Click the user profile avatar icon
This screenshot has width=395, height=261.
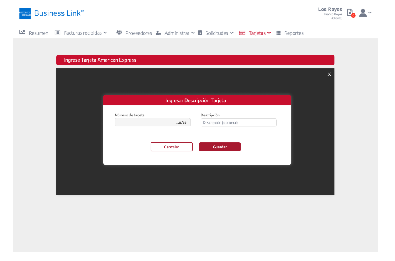tap(362, 13)
